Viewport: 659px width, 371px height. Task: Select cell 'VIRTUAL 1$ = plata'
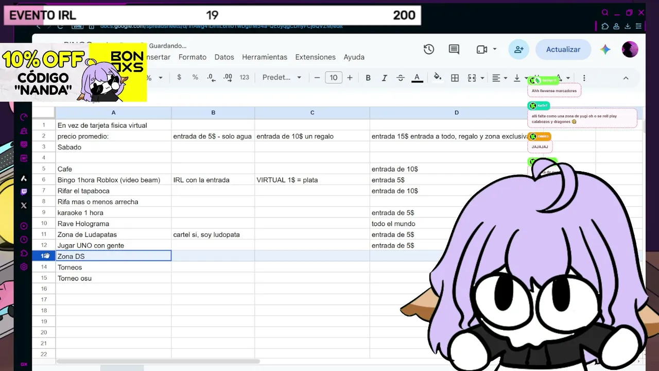pos(312,180)
